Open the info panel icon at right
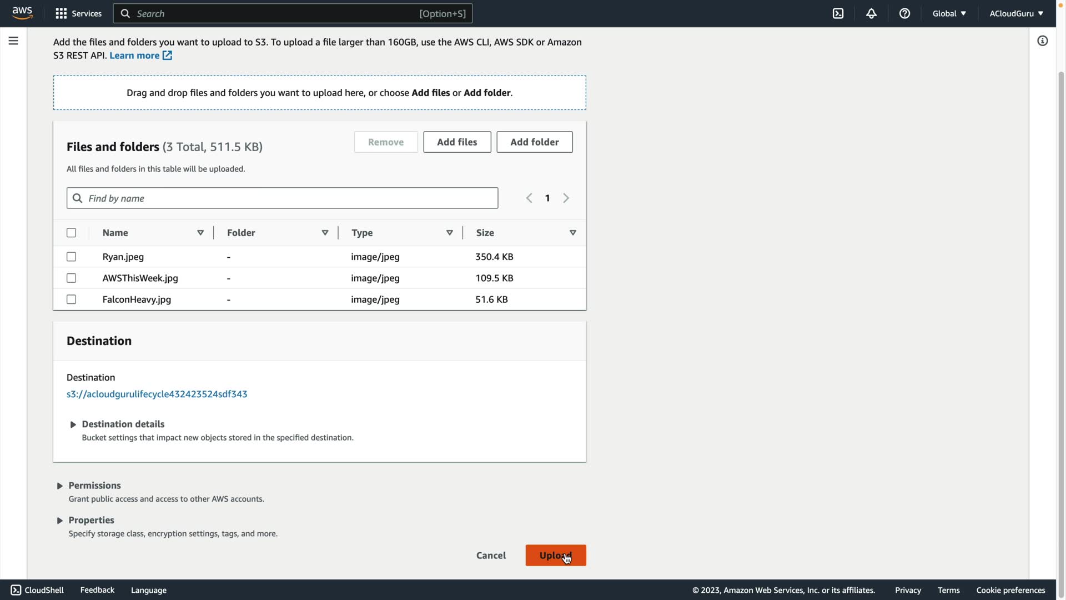1066x600 pixels. pos(1042,41)
